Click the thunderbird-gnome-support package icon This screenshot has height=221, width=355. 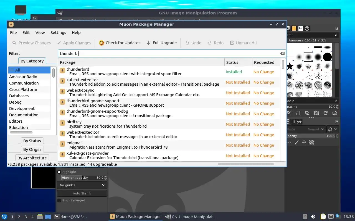(62, 102)
